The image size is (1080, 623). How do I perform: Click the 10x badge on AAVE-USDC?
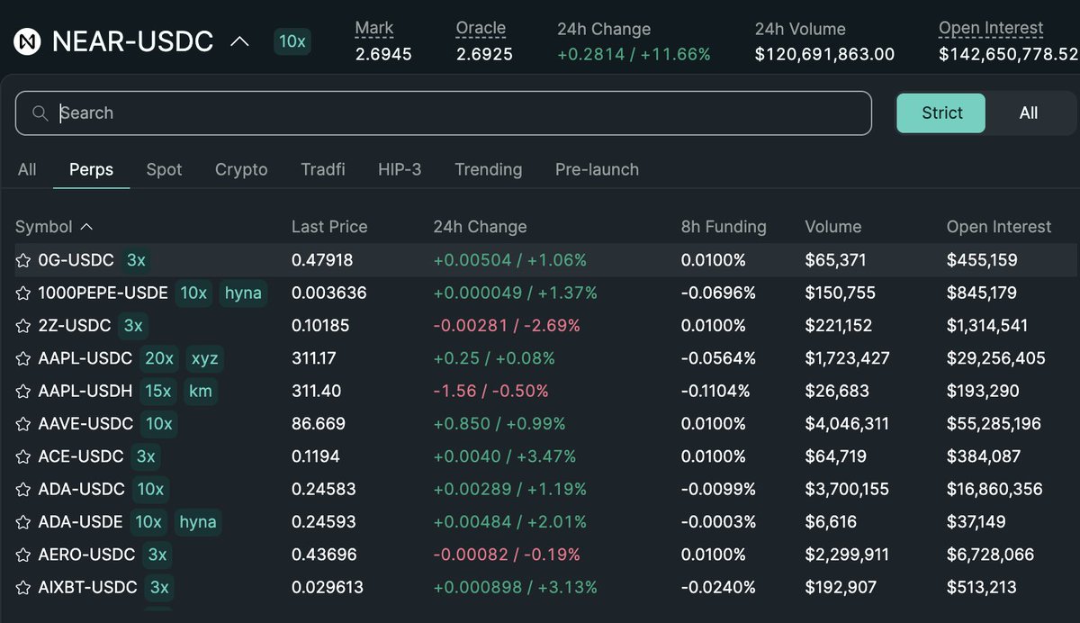[159, 423]
